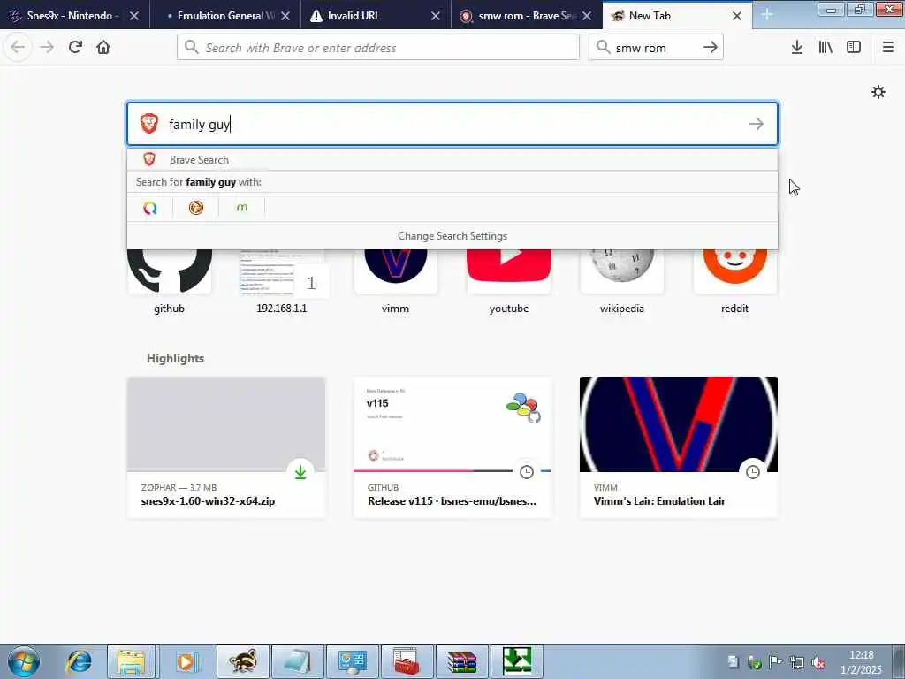Open Windows Explorer folder in taskbar
This screenshot has width=905, height=679.
pos(131,661)
